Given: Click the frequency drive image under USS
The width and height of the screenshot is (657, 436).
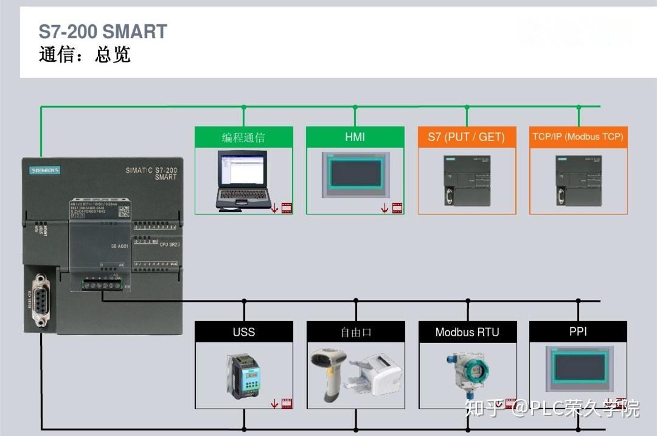Looking at the screenshot, I should click(x=245, y=376).
